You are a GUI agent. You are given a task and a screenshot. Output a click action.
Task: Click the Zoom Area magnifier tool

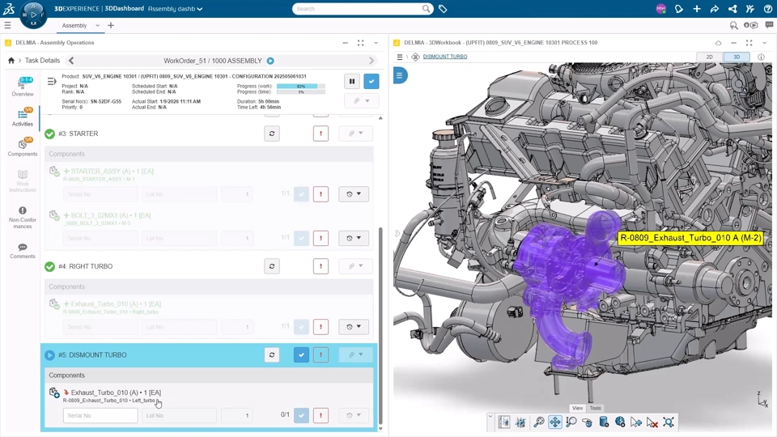point(571,422)
